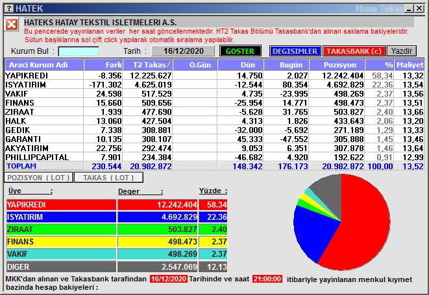Sort by % column header
Viewport: 429px width, 295px height.
(379, 65)
